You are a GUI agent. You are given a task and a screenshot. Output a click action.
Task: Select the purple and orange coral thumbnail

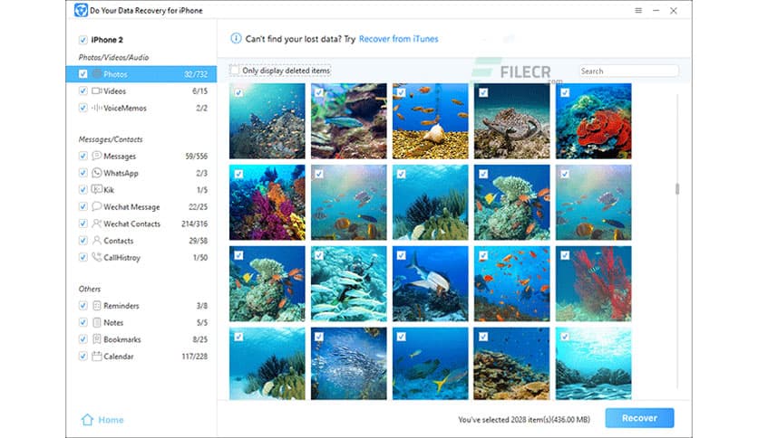(267, 203)
